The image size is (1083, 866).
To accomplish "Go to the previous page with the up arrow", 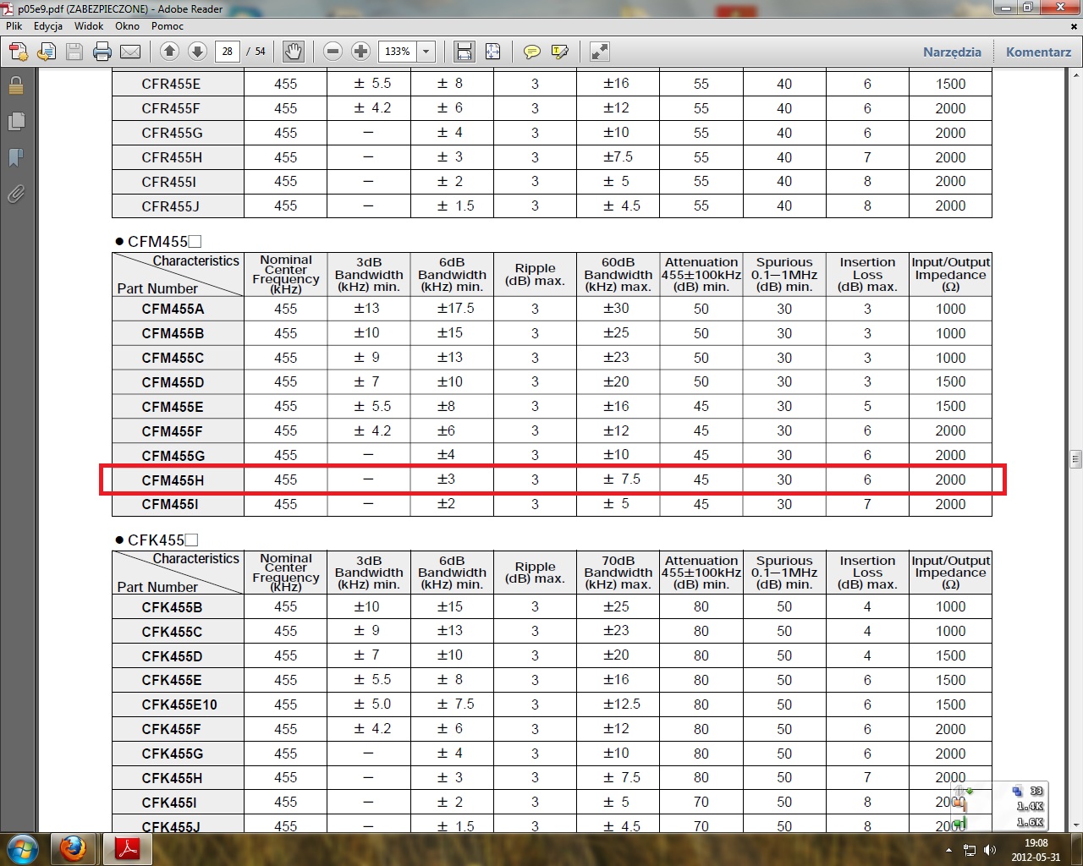I will 169,52.
